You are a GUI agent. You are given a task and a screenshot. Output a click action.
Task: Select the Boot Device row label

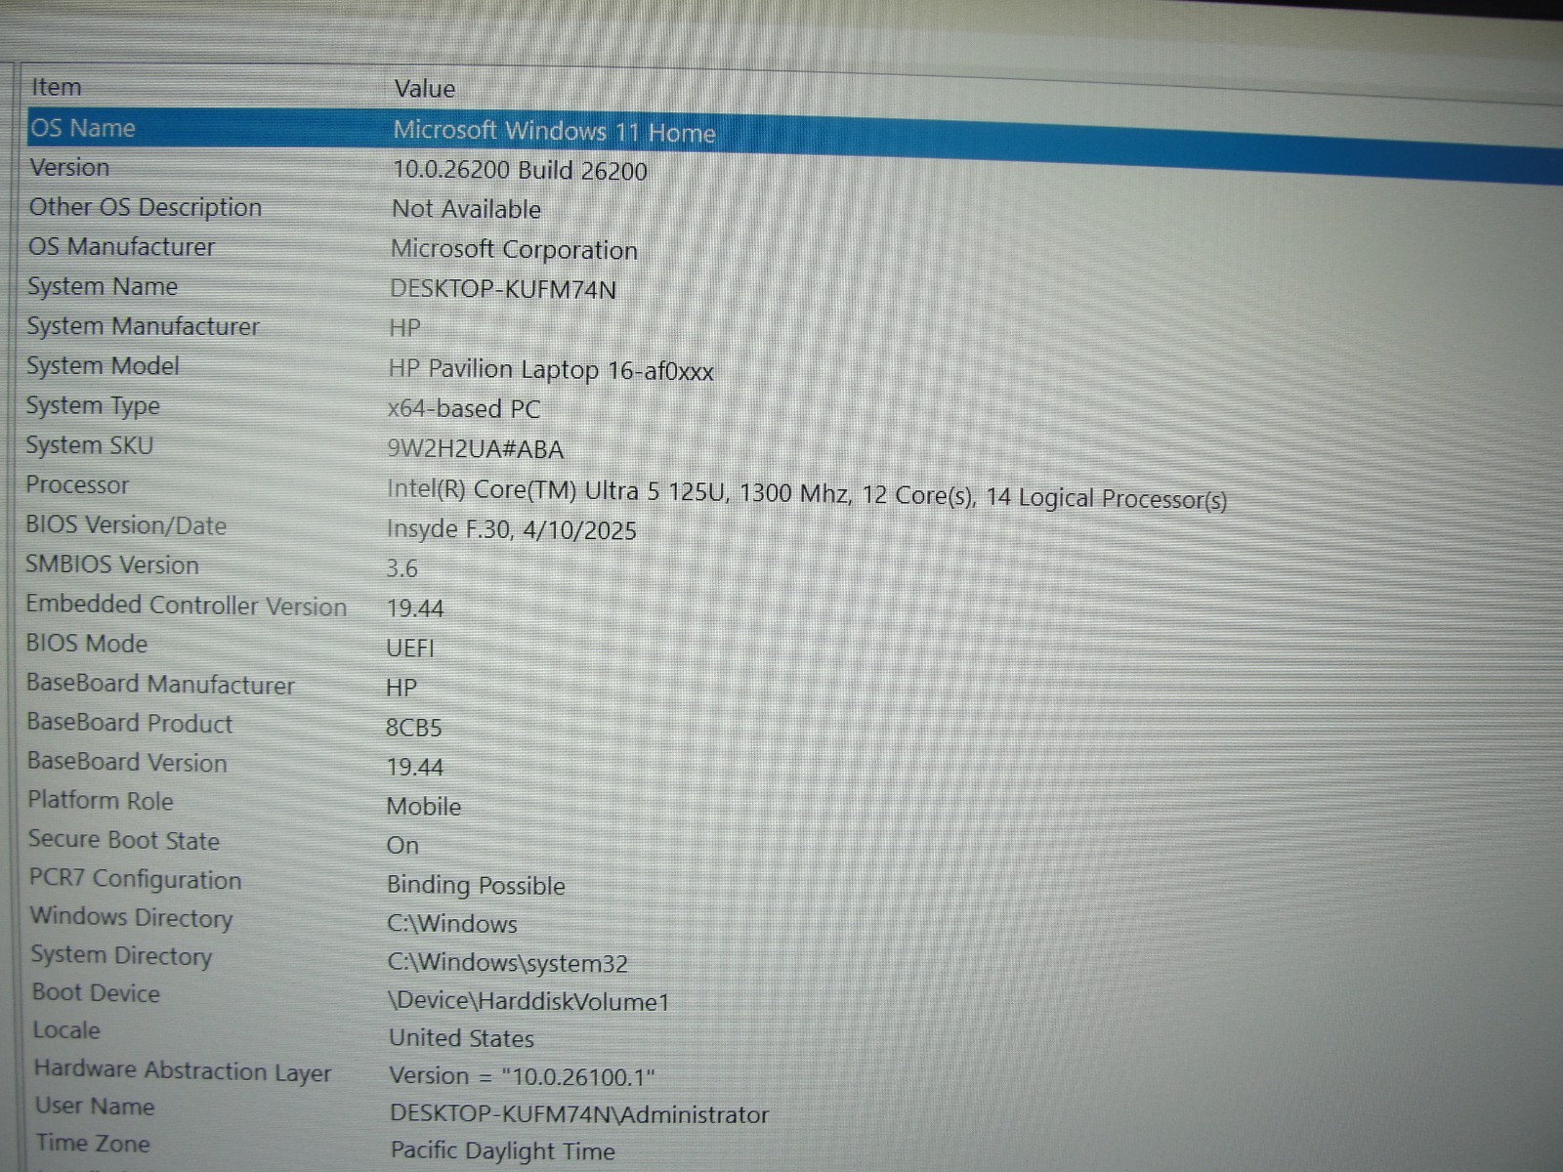click(96, 993)
